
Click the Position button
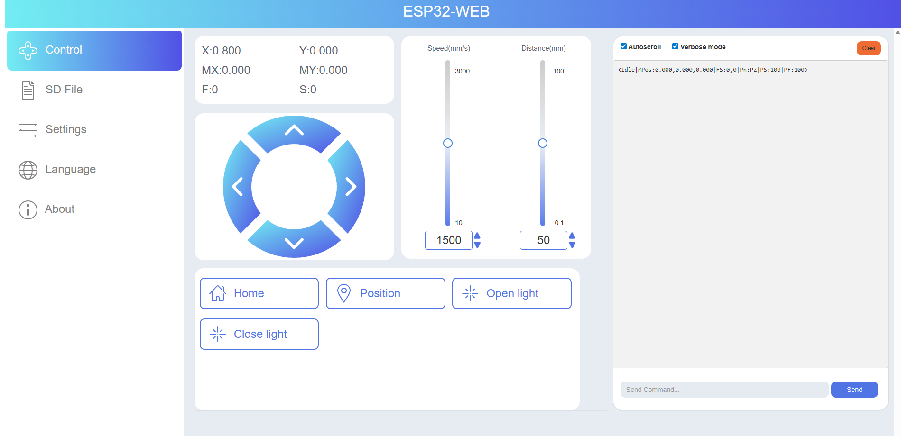pyautogui.click(x=386, y=293)
